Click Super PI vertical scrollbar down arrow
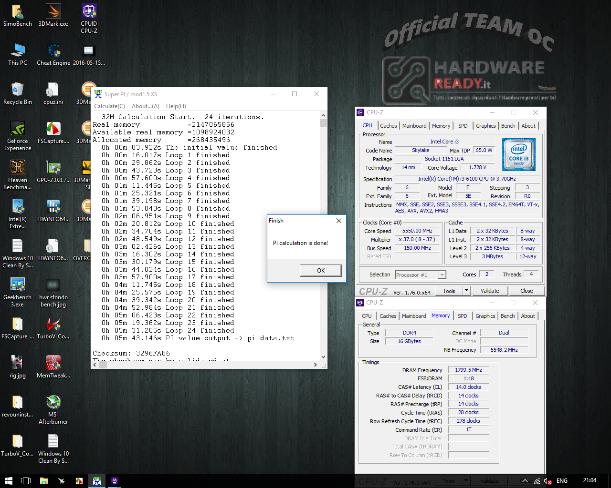The image size is (611, 488). point(323,356)
